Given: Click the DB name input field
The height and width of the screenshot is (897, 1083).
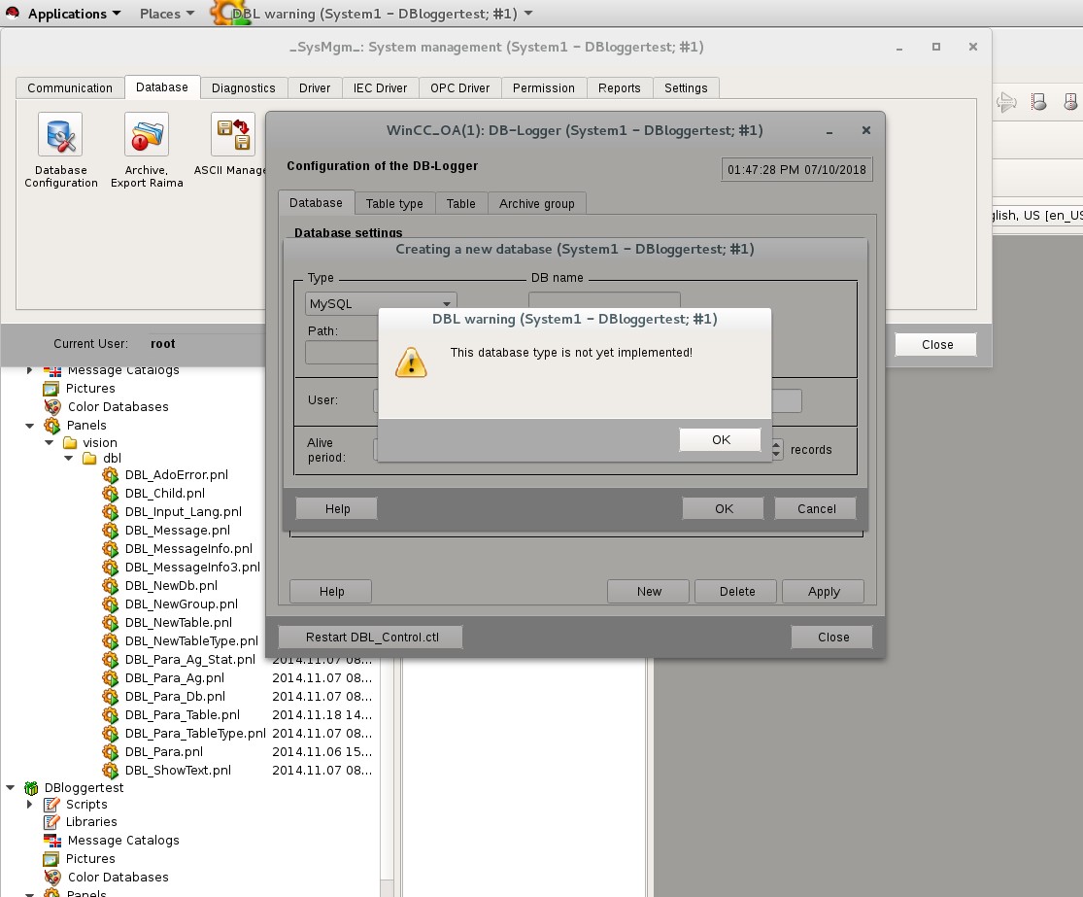Looking at the screenshot, I should tap(604, 303).
